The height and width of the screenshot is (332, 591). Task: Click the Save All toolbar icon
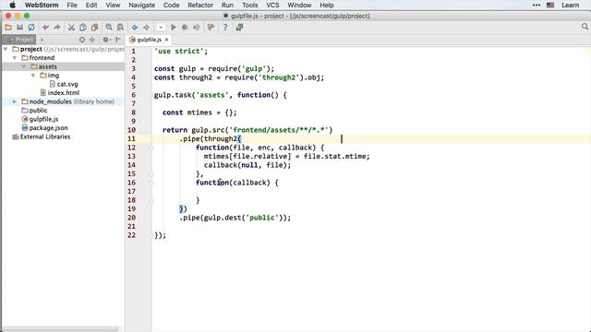coord(19,28)
